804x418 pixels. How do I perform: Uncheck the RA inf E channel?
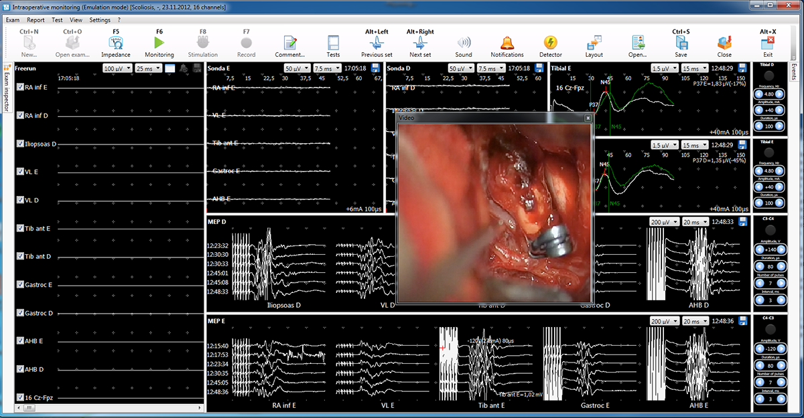point(21,87)
